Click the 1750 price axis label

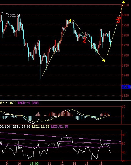click(126, 65)
